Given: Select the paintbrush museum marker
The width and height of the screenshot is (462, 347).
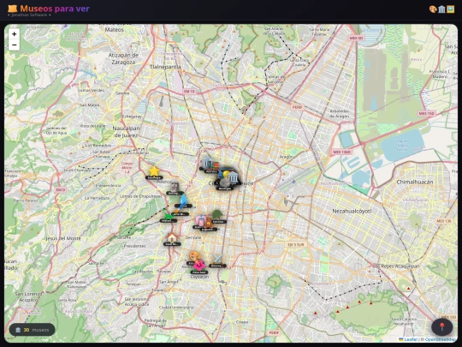Looking at the screenshot, I should pyautogui.click(x=179, y=209).
